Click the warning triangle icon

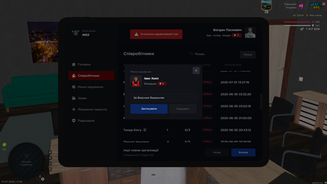[x=136, y=34]
